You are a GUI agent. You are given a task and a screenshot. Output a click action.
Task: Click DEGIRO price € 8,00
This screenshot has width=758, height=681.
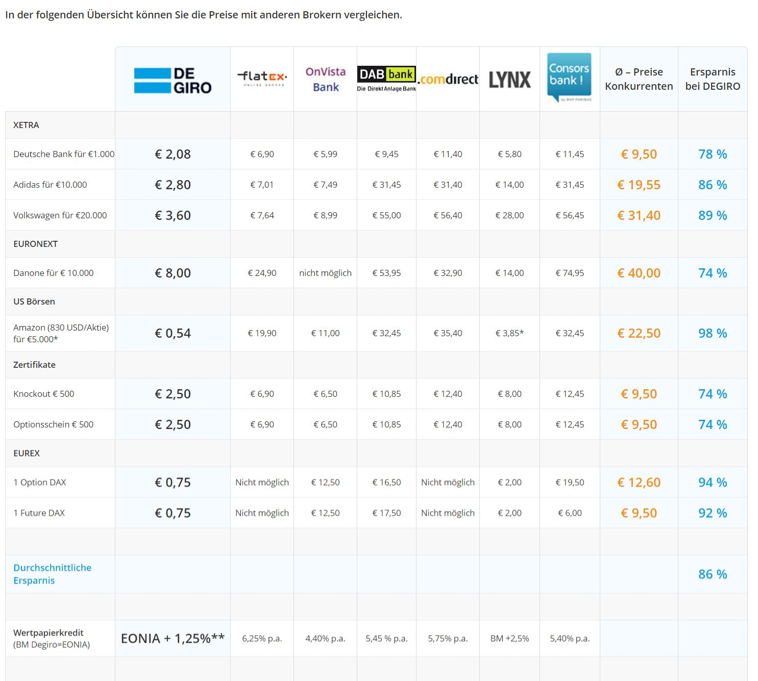click(x=173, y=273)
